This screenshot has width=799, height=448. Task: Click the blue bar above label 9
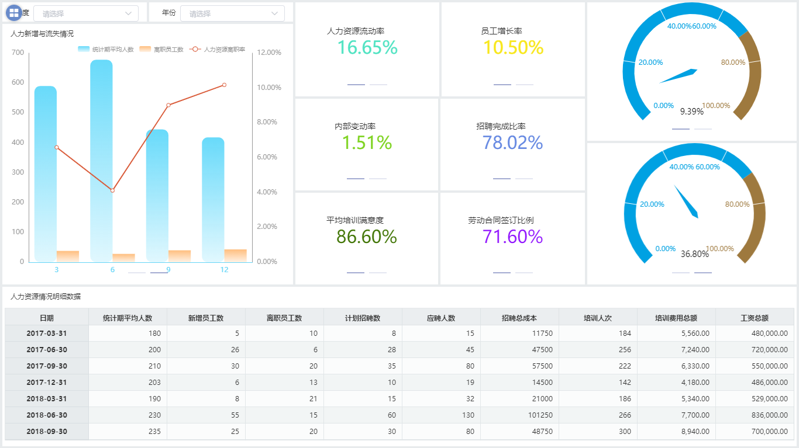tap(157, 195)
